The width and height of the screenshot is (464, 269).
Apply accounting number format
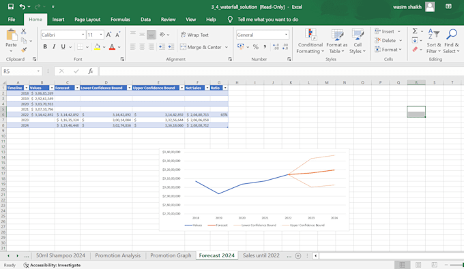coord(241,47)
